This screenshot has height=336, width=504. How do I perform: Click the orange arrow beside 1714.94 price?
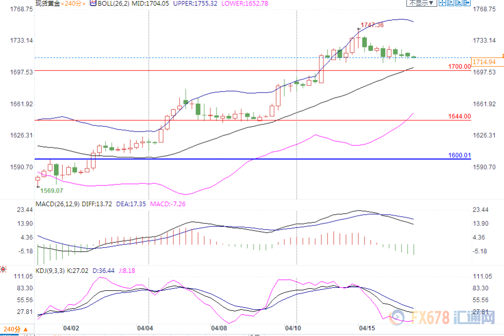pyautogui.click(x=500, y=55)
